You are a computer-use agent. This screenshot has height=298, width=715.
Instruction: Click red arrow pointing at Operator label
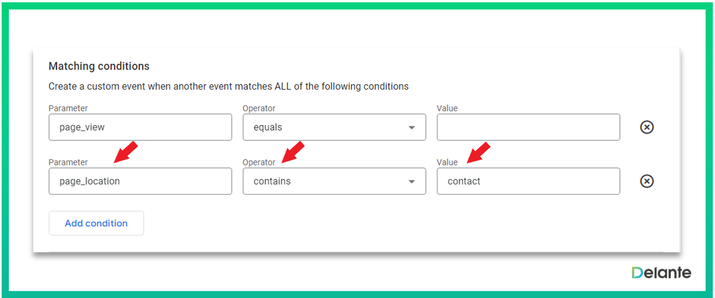click(293, 151)
